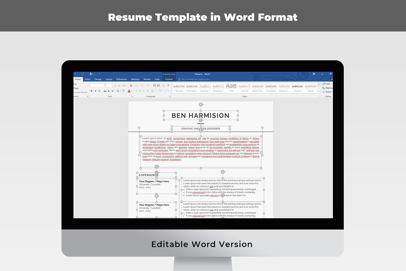Open the View tab
Screen dimensions: 406x271
point(157,79)
